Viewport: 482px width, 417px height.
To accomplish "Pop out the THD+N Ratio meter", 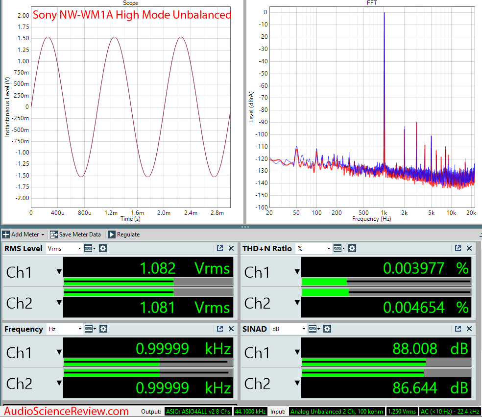I will [458, 248].
